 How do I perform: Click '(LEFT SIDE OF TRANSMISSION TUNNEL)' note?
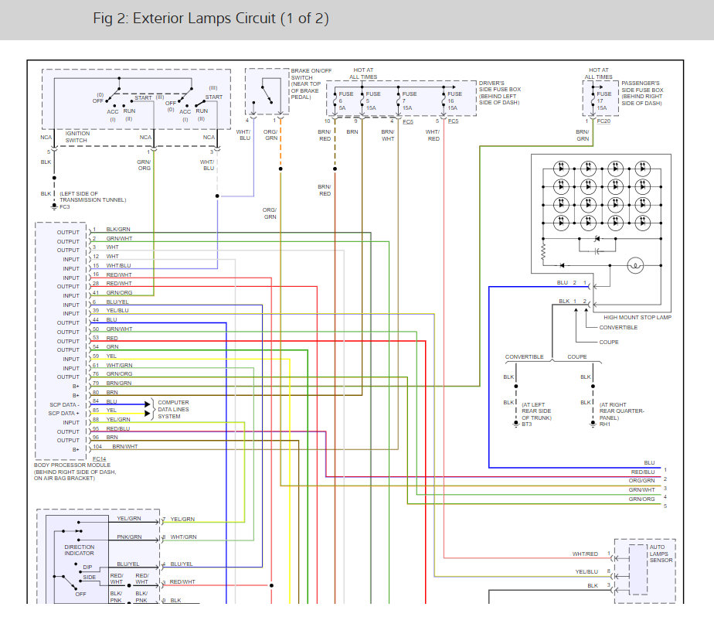93,196
